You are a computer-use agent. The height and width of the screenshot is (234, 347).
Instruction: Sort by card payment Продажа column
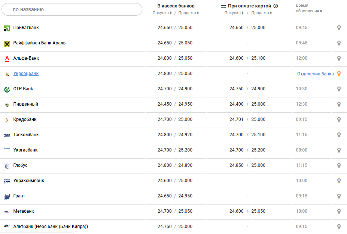(x=261, y=13)
